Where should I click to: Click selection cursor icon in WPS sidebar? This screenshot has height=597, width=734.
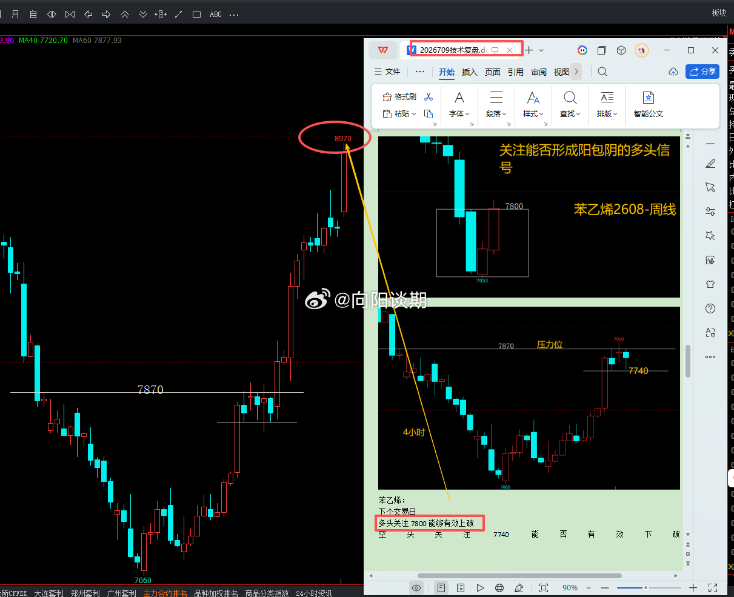tap(710, 187)
